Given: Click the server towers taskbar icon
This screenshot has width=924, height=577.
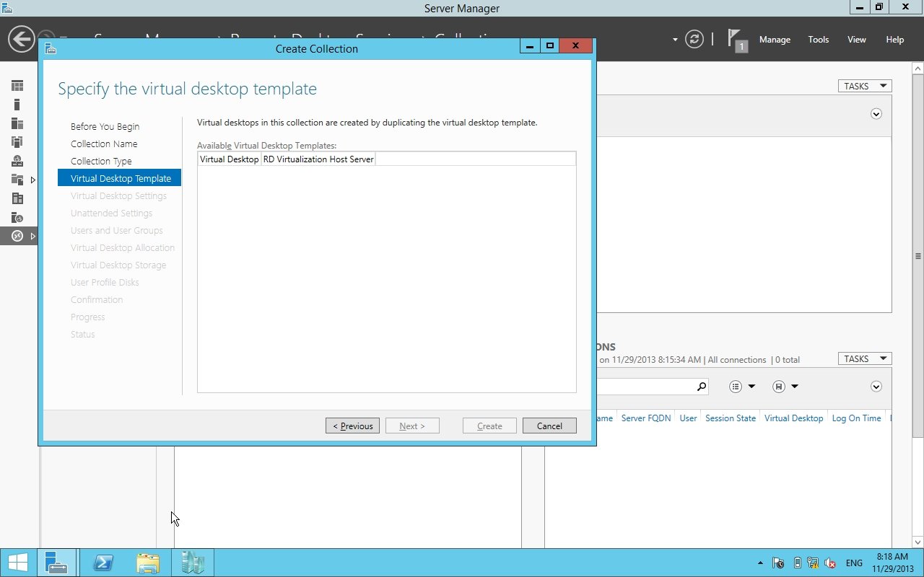Looking at the screenshot, I should click(193, 563).
